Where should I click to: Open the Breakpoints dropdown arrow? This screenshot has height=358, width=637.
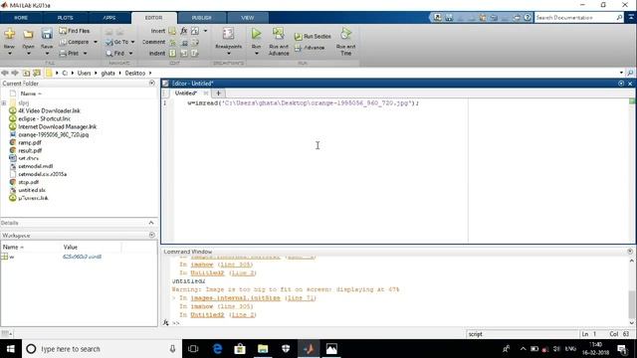click(228, 53)
